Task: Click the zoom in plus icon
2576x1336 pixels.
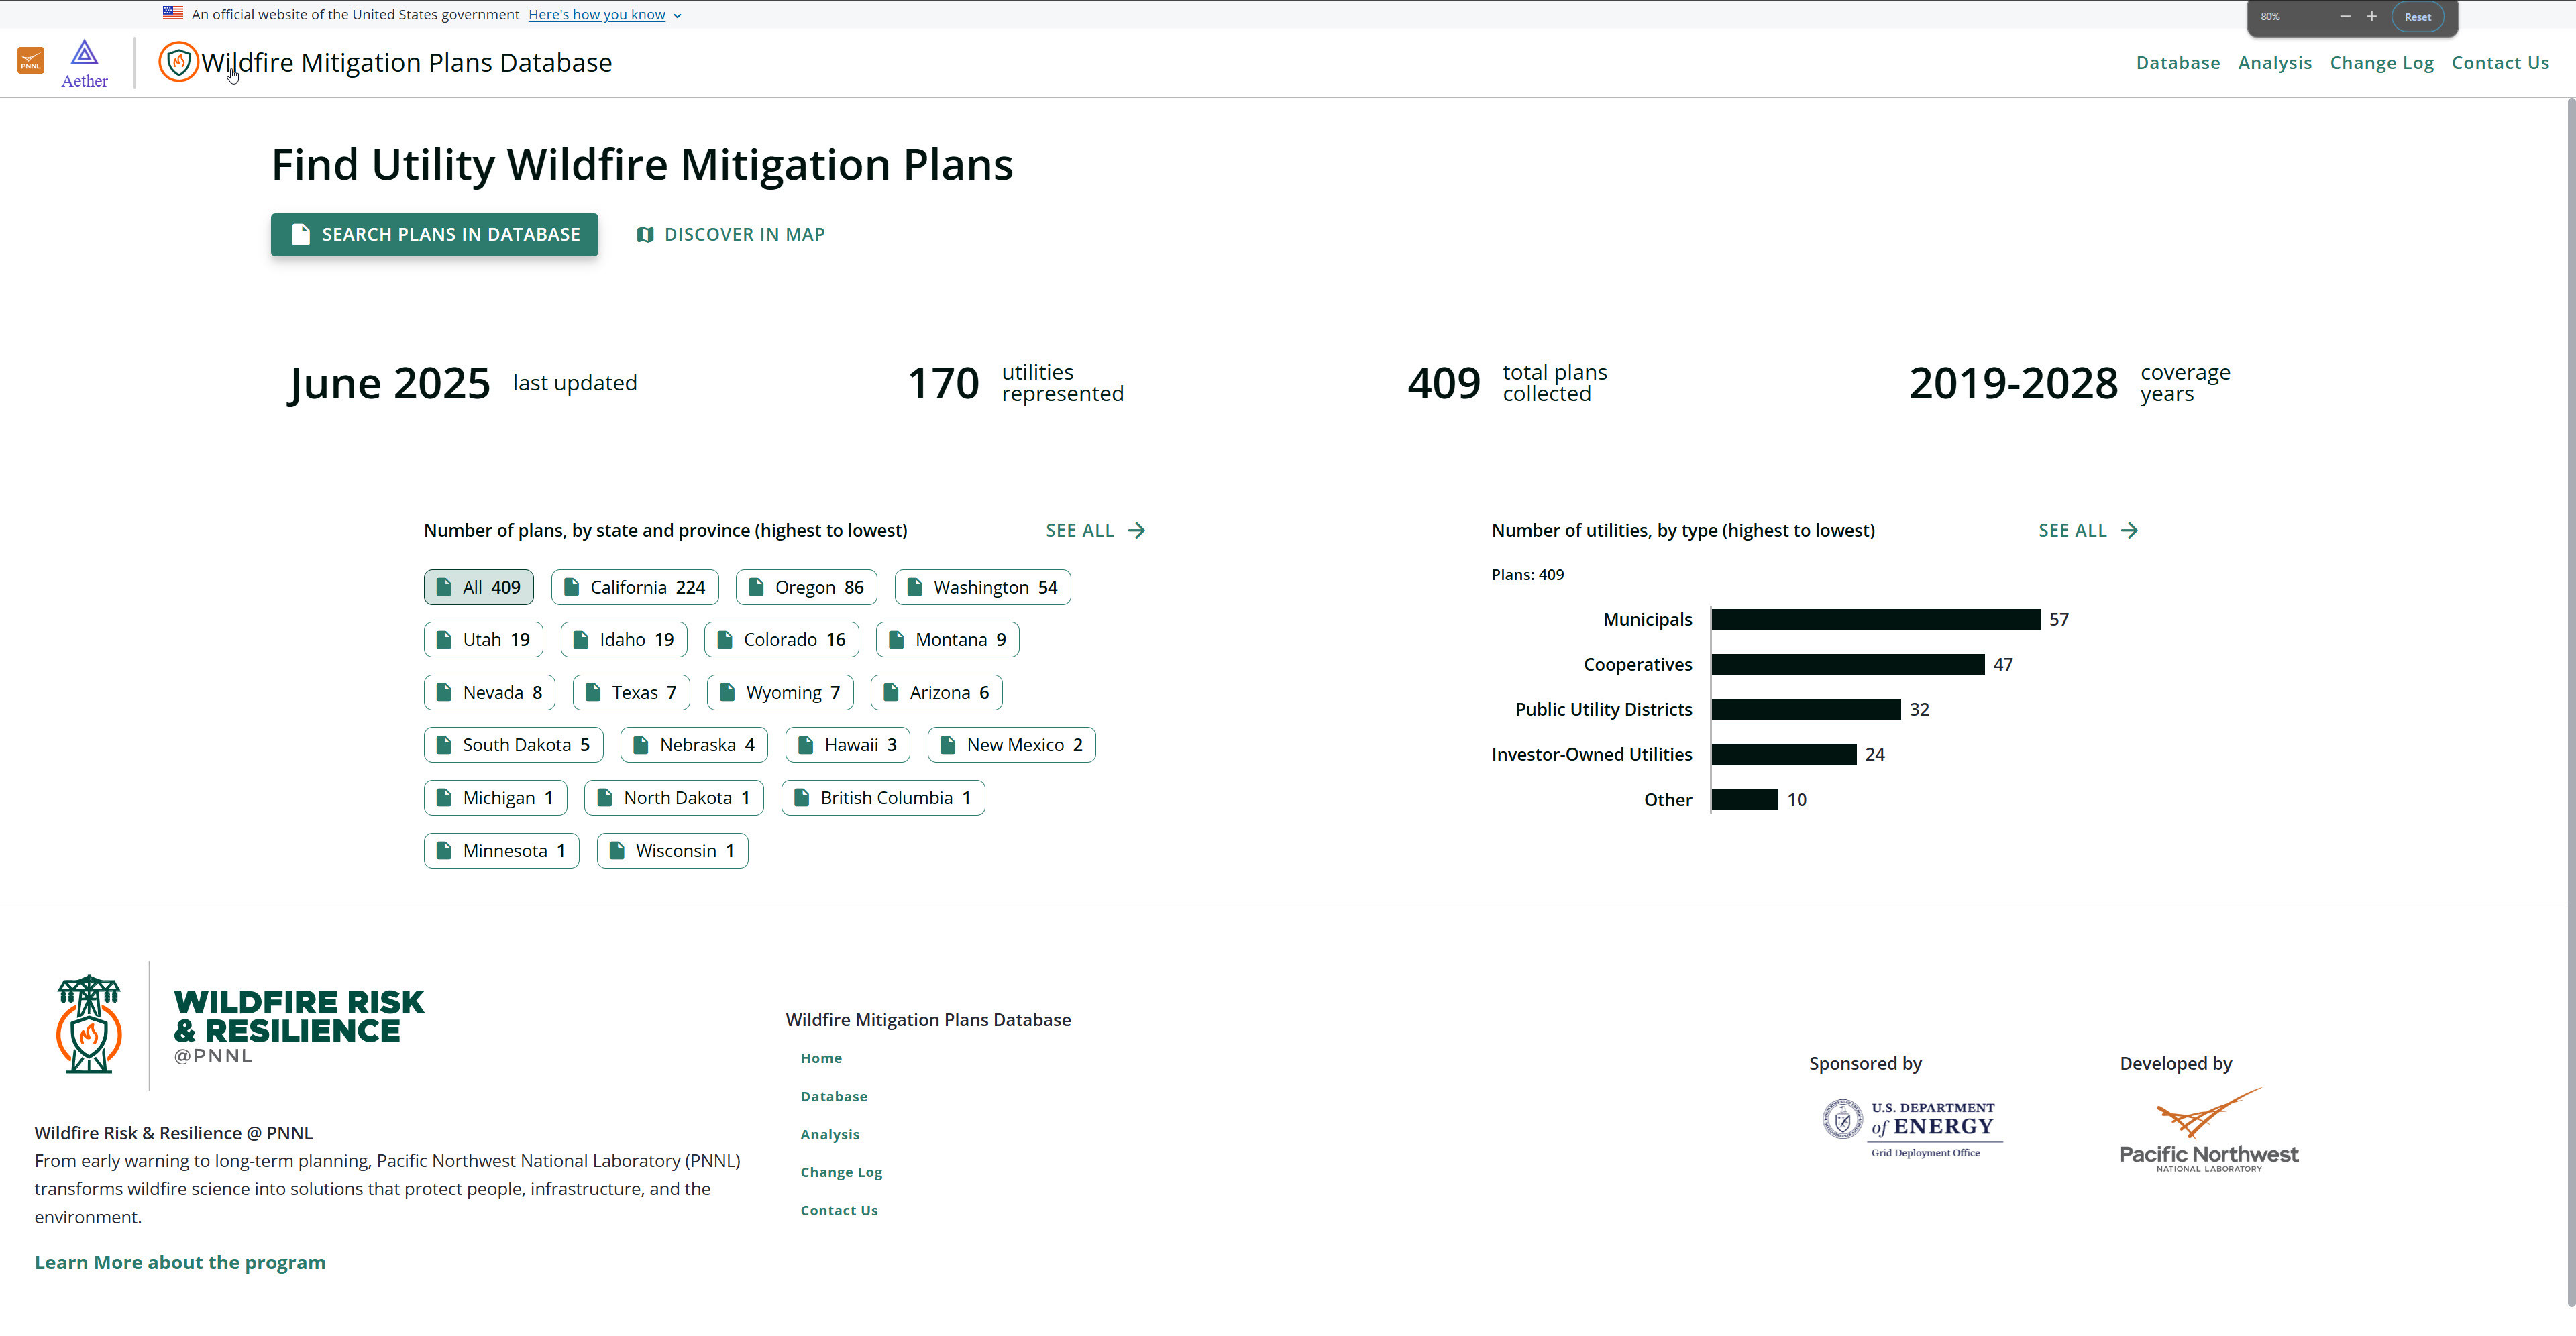Action: pos(2371,17)
